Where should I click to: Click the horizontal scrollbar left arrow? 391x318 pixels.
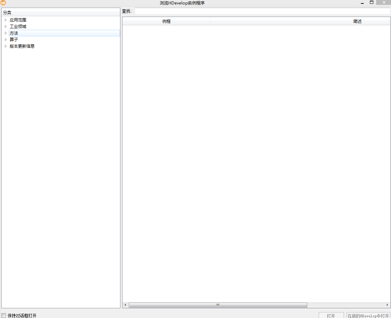pyautogui.click(x=125, y=305)
